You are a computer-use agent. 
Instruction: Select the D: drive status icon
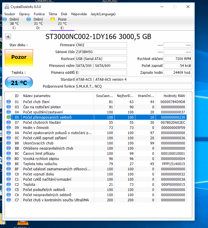point(29,20)
